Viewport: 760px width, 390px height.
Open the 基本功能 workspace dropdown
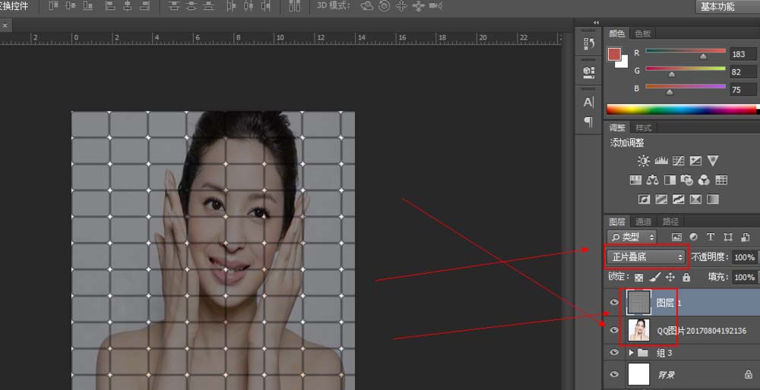[x=727, y=7]
